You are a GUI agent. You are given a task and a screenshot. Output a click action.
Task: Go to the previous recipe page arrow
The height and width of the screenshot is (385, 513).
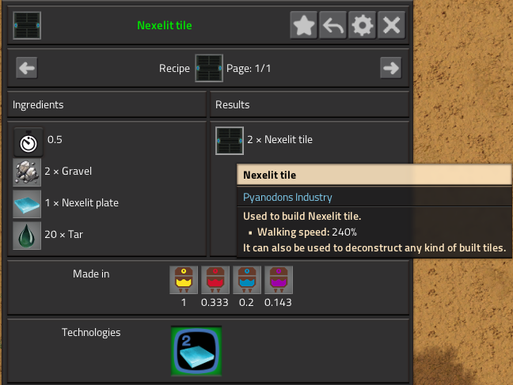coord(26,68)
